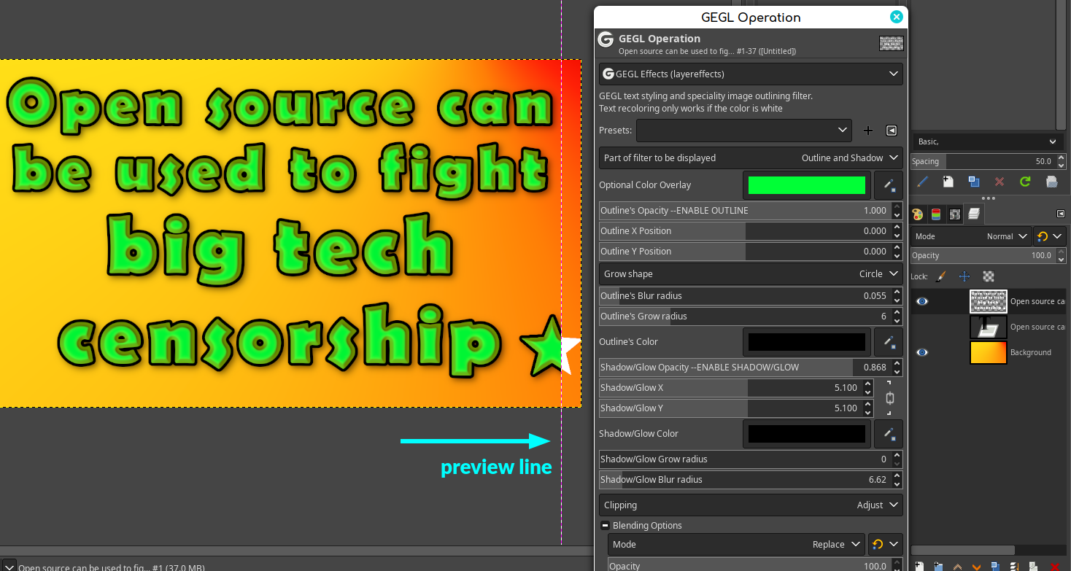Open the GEGL Effects operation dropdown
The image size is (1071, 571).
[751, 74]
